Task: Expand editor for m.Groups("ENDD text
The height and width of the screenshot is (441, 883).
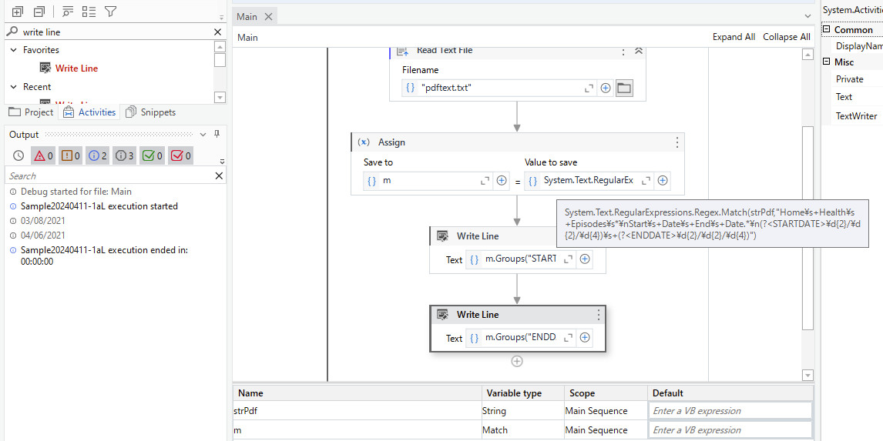Action: [568, 338]
